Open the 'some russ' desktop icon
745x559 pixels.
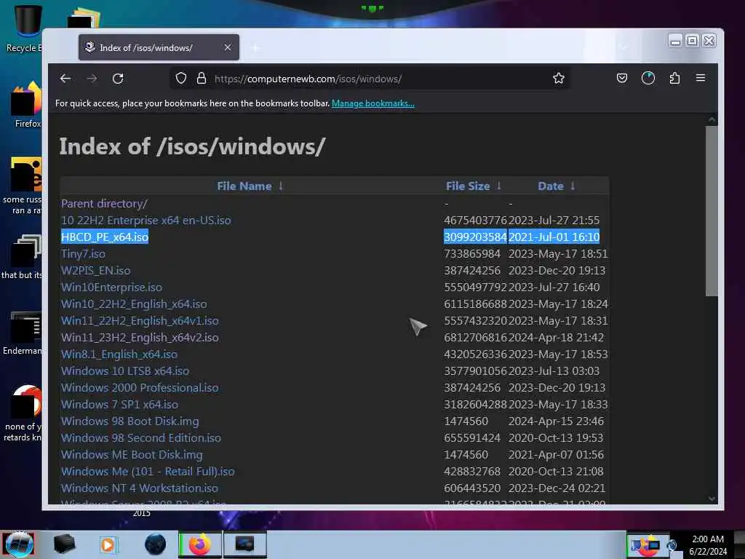click(x=24, y=186)
